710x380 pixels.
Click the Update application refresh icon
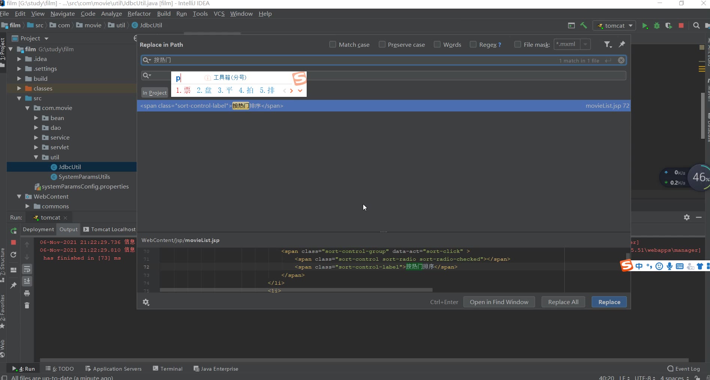tap(13, 255)
